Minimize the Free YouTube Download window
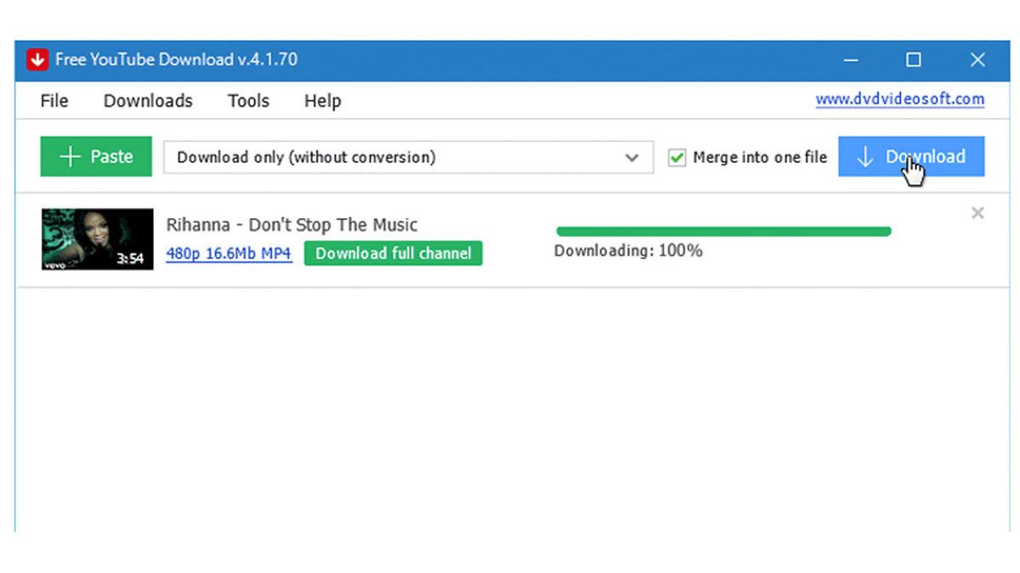 tap(851, 60)
